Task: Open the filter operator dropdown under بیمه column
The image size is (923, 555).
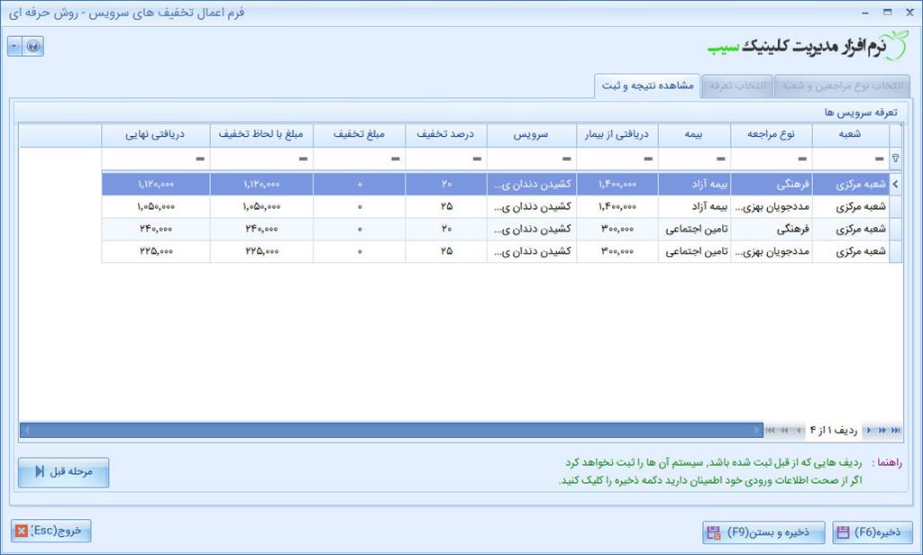Action: click(721, 159)
